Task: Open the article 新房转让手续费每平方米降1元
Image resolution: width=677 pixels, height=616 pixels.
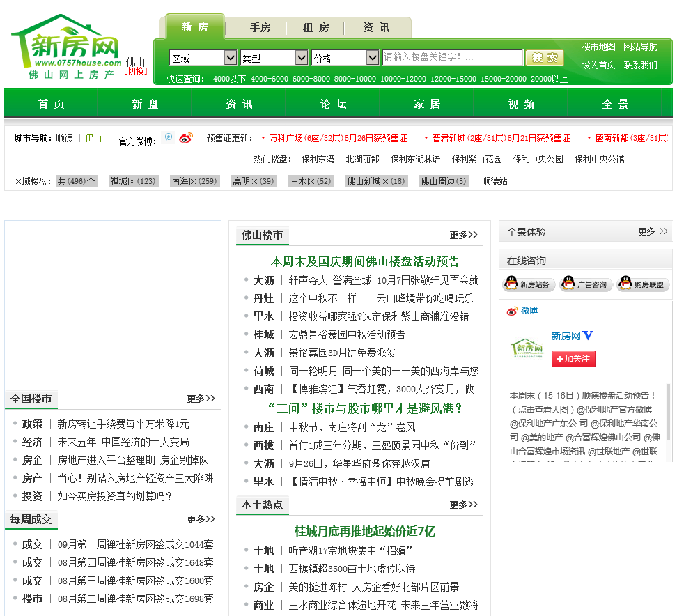Action: (x=123, y=424)
